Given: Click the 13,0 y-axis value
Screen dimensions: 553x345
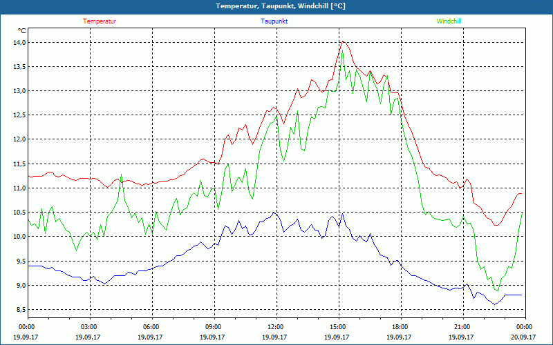Looking at the screenshot, I should tap(19, 91).
